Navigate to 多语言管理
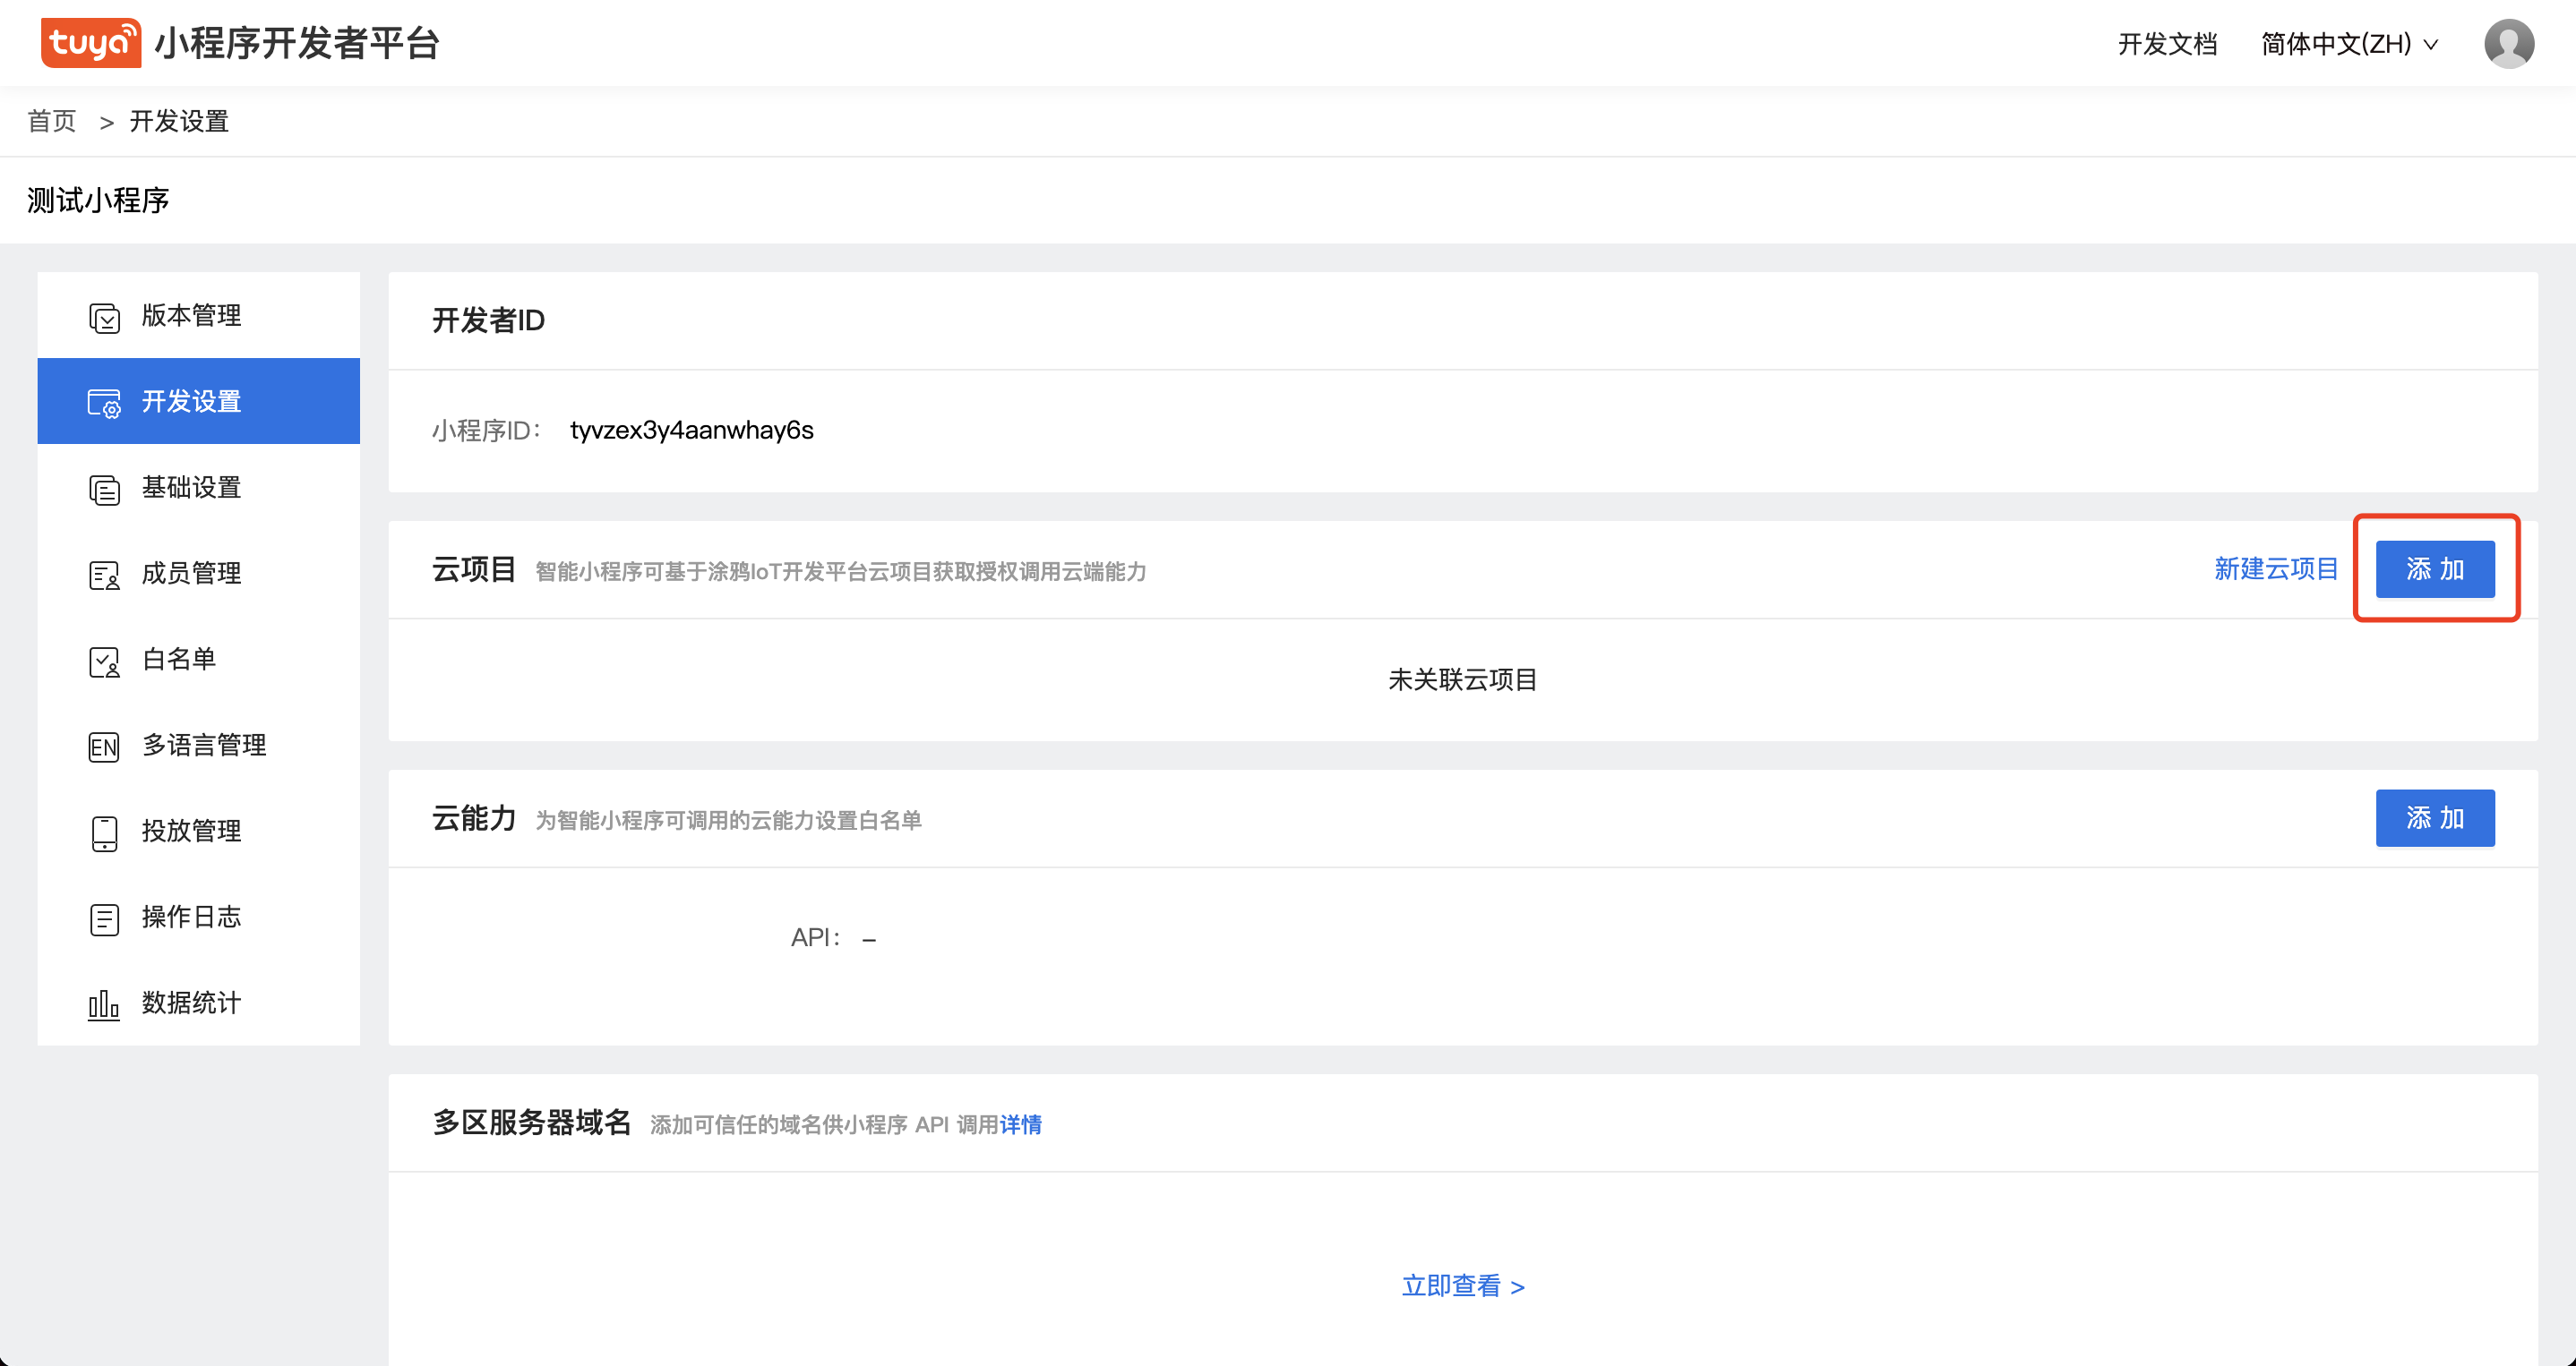 pos(198,745)
